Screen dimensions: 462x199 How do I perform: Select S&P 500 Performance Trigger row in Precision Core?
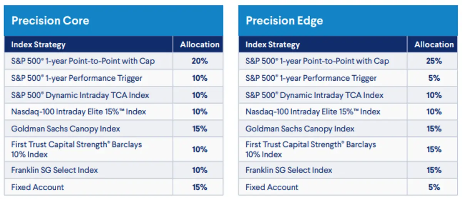pos(77,78)
